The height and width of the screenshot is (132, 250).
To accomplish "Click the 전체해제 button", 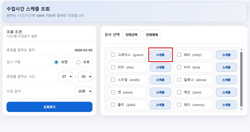I will pos(152,35).
